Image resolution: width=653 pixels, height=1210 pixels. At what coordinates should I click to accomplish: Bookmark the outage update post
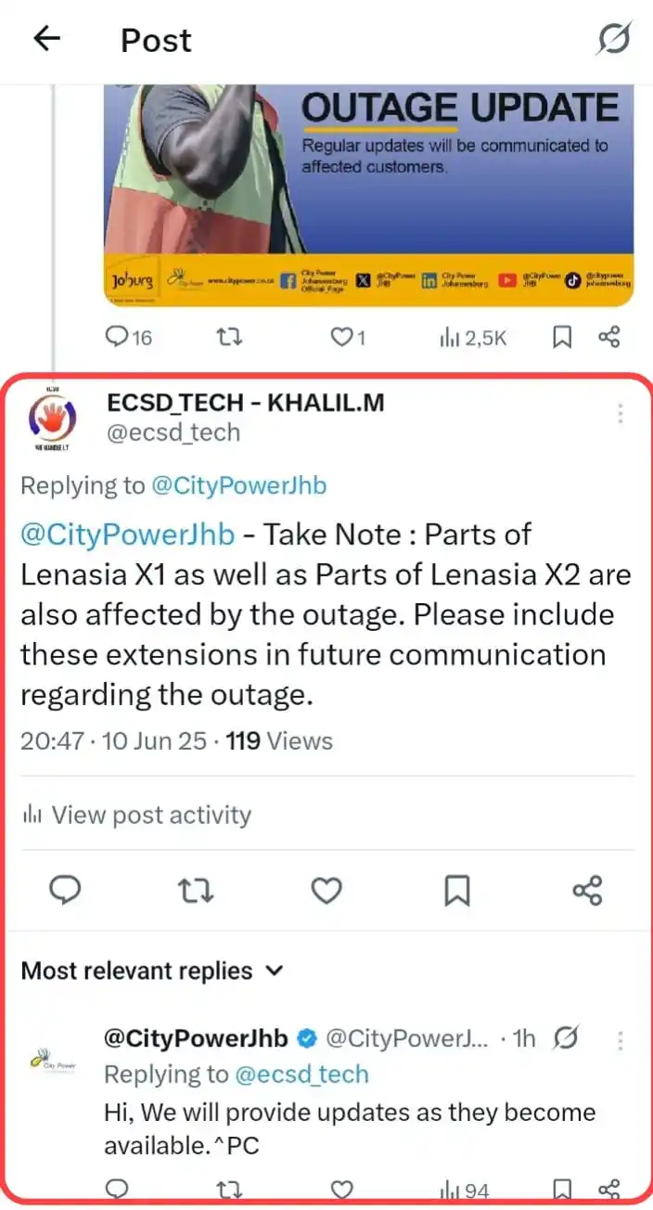(562, 337)
